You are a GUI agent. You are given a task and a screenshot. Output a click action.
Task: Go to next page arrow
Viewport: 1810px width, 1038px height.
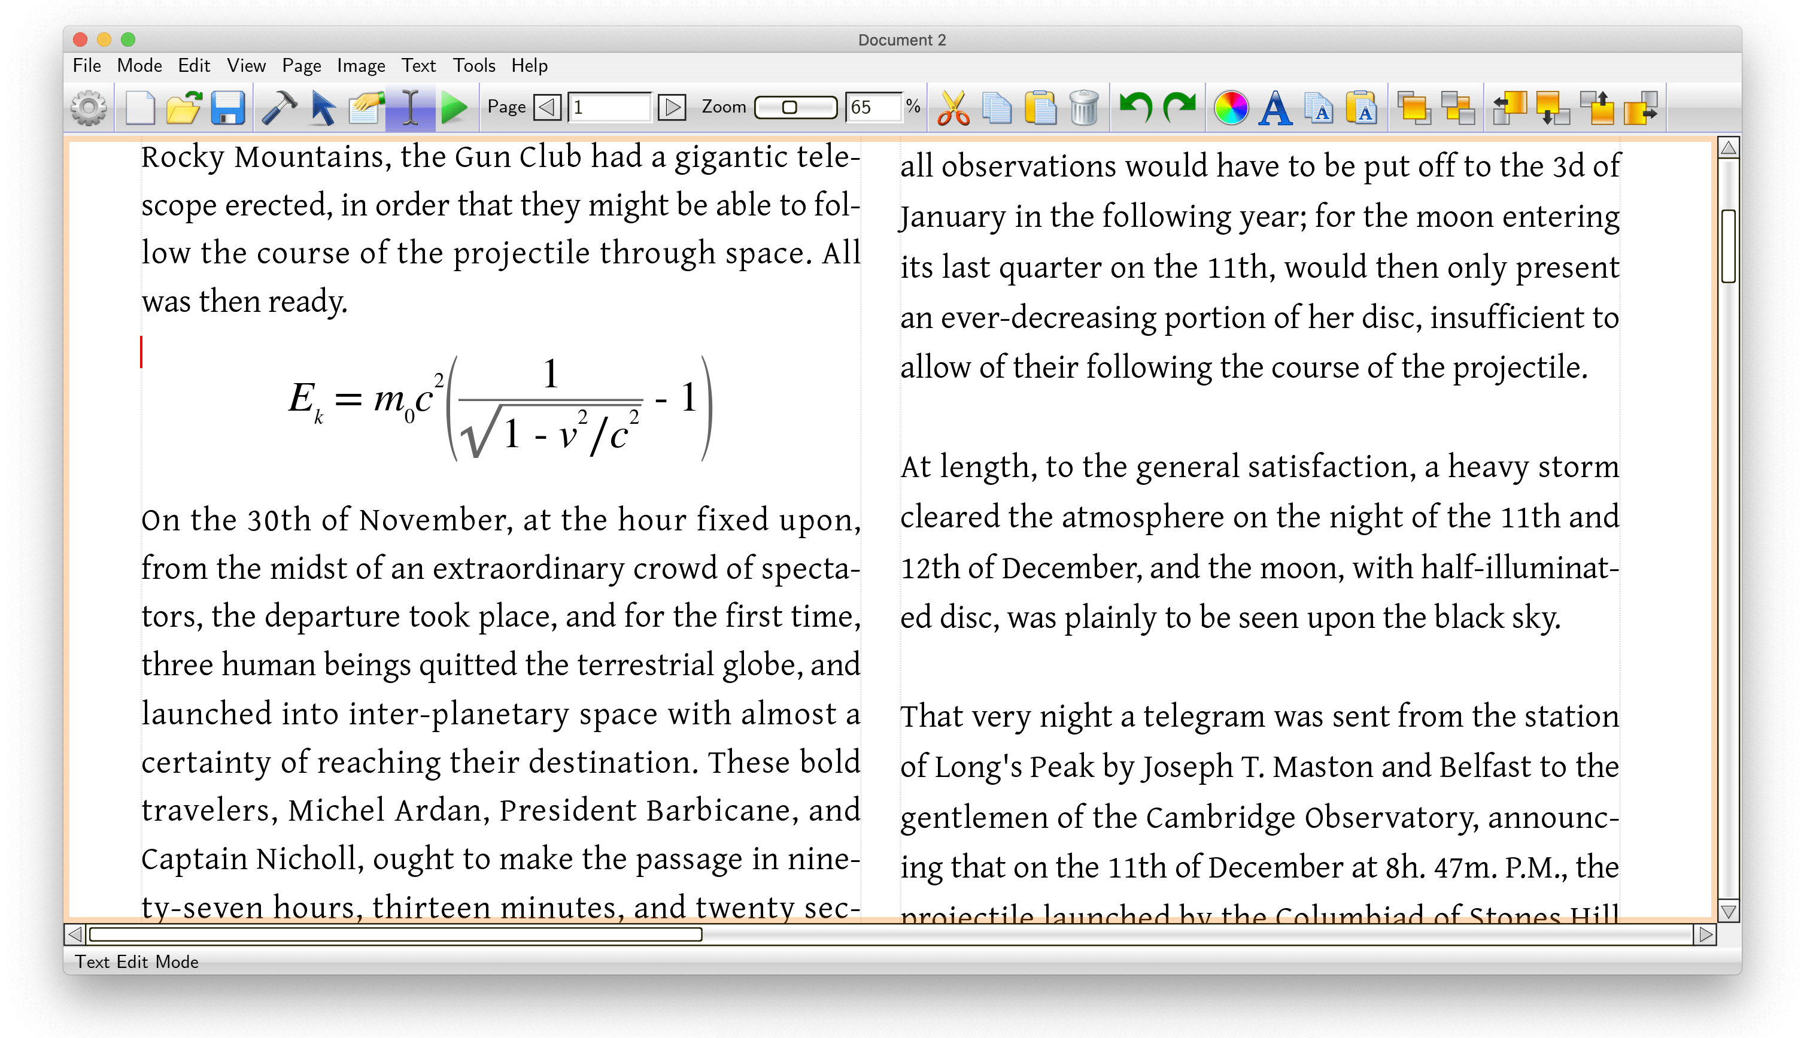672,108
